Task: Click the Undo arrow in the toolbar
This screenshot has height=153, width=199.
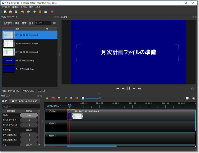Action: [22, 12]
